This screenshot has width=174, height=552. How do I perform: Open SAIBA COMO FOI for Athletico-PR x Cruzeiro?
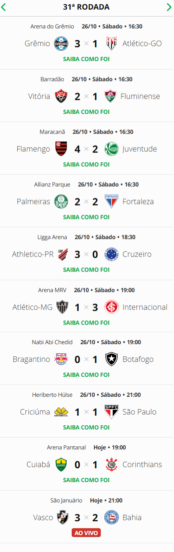coord(86,270)
